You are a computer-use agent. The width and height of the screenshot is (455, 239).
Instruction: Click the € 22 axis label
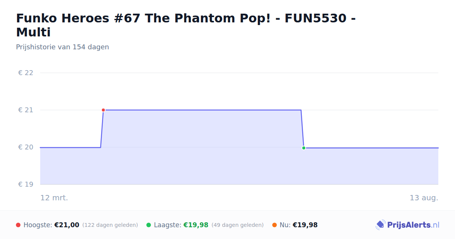click(26, 73)
